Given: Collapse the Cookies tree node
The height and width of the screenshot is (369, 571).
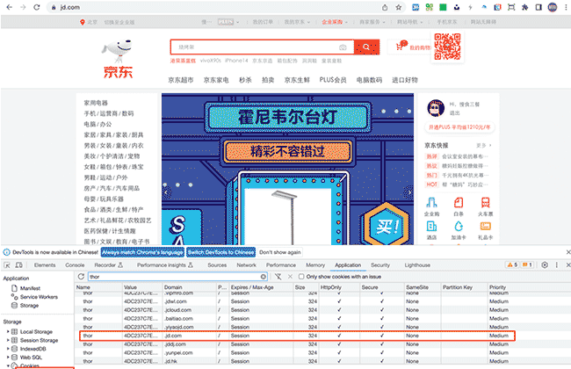Looking at the screenshot, I should point(8,365).
